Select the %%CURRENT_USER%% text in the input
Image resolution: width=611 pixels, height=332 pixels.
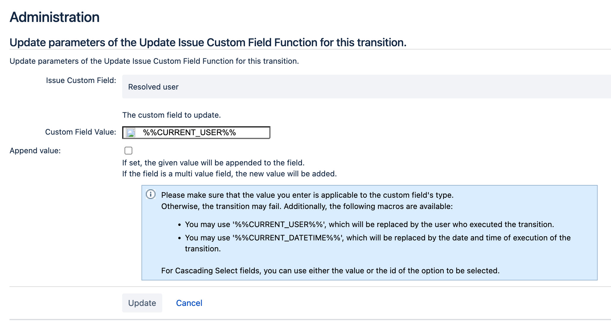(190, 133)
